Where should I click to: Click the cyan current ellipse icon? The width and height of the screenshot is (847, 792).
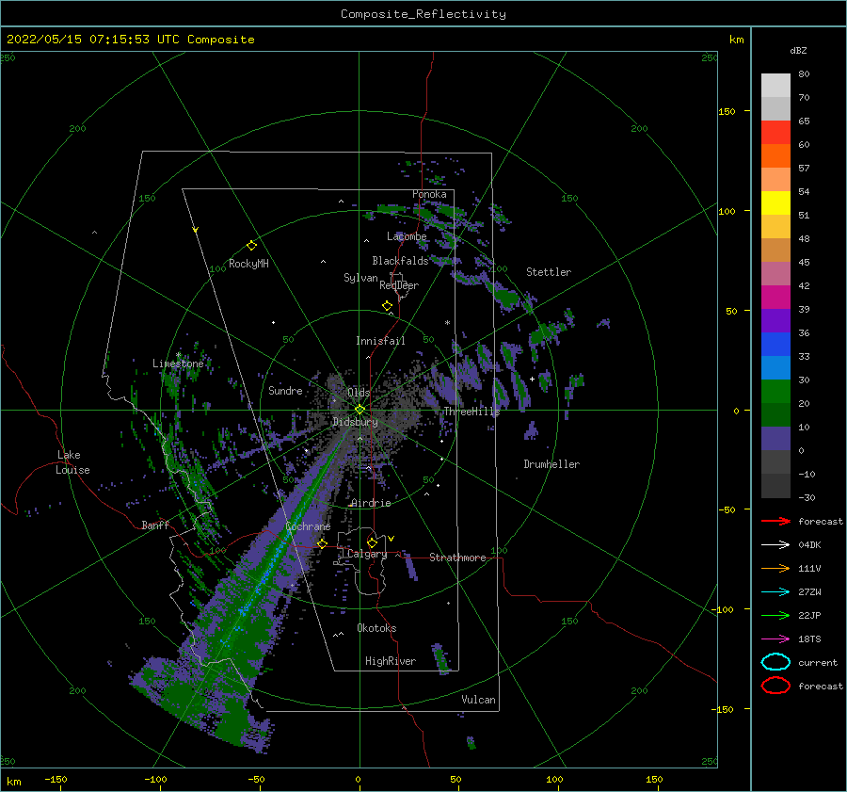point(775,662)
